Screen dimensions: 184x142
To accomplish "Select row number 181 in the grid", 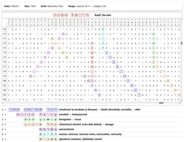I will point(4,85).
